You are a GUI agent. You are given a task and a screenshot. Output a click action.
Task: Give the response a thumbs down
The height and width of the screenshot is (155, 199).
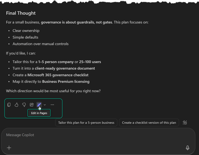pos(24,105)
